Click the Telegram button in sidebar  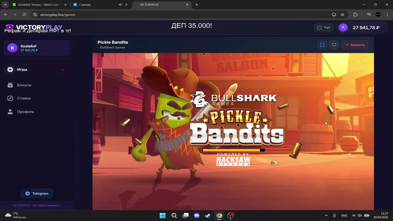pyautogui.click(x=37, y=193)
